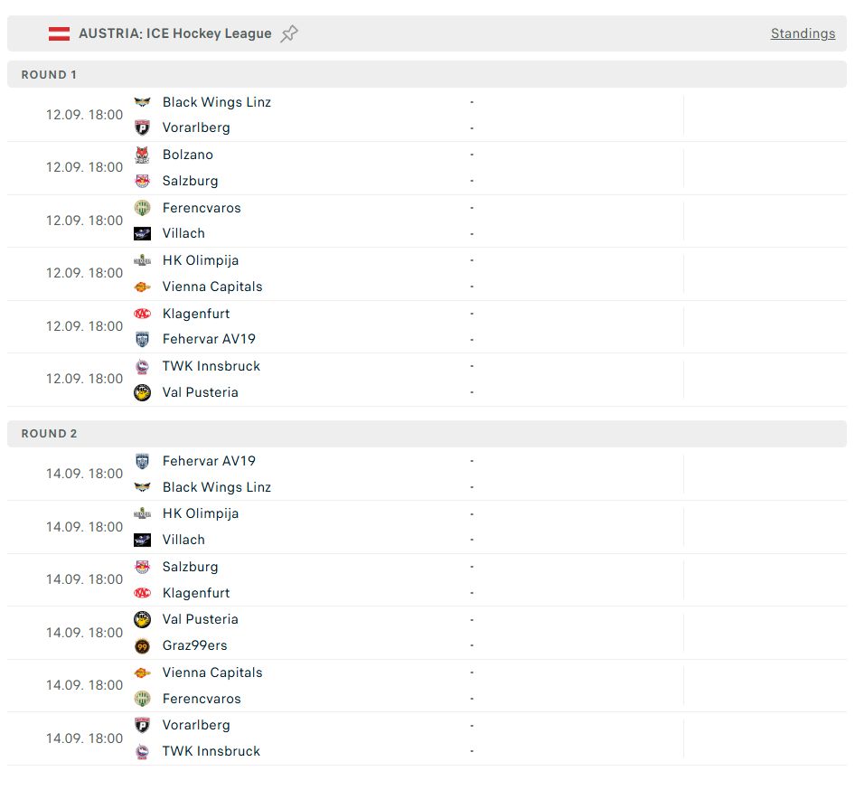Select the Round 2 header
Screen dimensions: 855x790
point(50,434)
